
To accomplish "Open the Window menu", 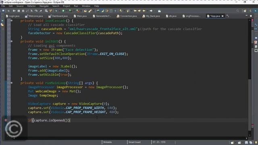I will point(86,6).
